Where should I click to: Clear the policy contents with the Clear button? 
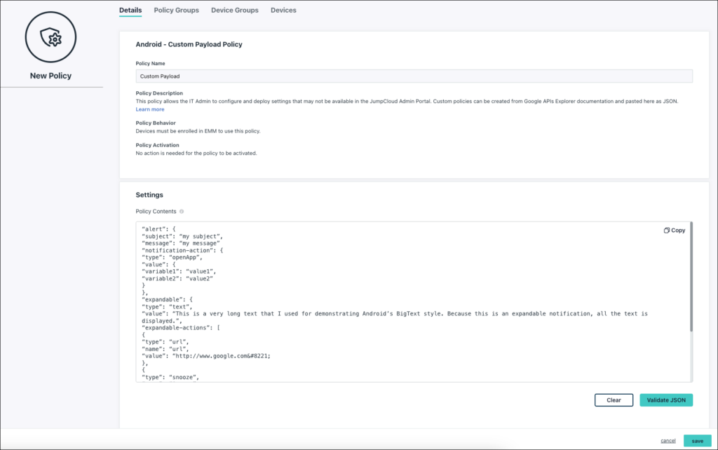614,400
